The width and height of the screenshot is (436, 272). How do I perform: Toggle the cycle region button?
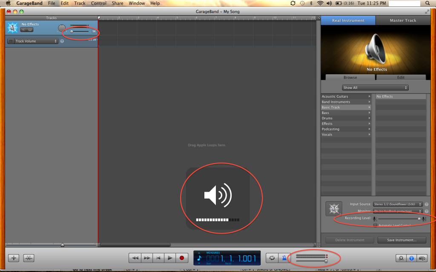pyautogui.click(x=272, y=258)
